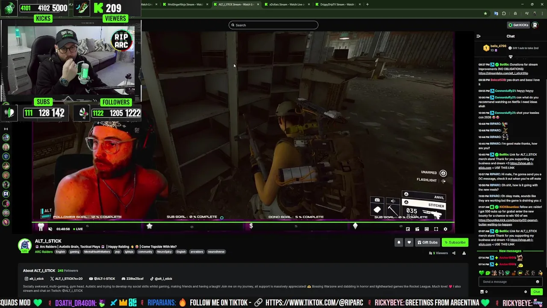Open the chat shop points icon
Viewport: 547px width, 308px height.
(x=483, y=292)
